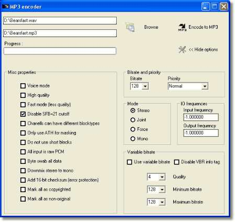Choose Joint mode

tap(133, 120)
